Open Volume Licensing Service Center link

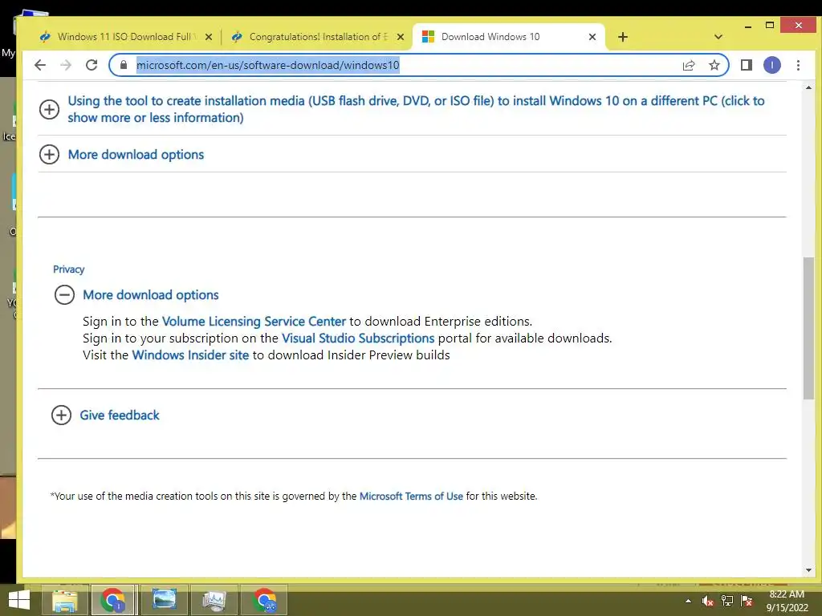tap(254, 321)
